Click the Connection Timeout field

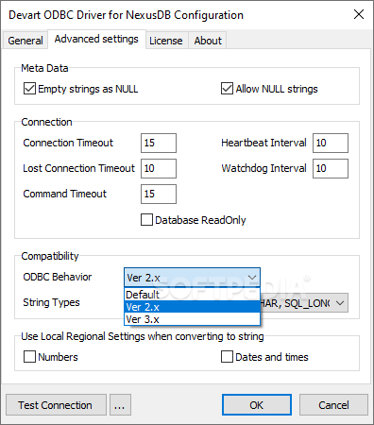point(159,143)
